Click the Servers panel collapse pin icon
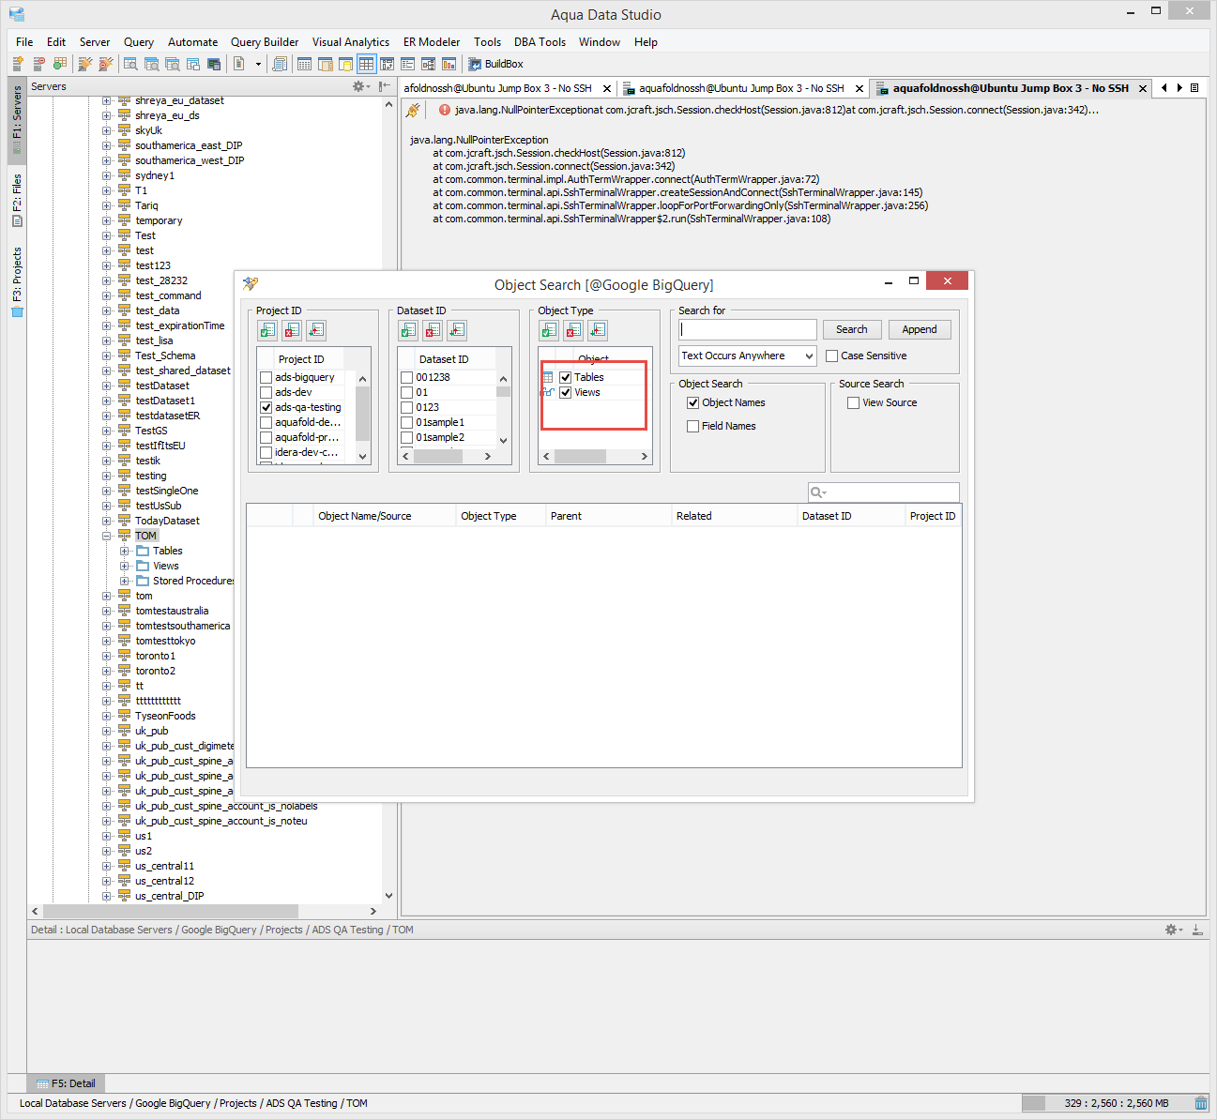 pyautogui.click(x=384, y=86)
